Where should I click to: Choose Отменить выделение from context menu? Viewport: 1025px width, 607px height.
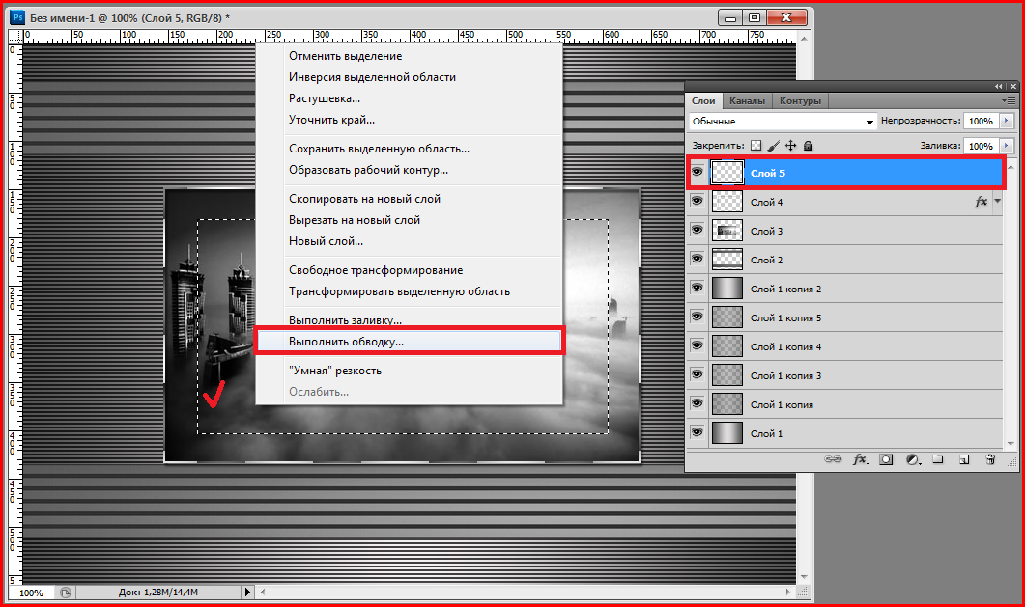point(345,56)
